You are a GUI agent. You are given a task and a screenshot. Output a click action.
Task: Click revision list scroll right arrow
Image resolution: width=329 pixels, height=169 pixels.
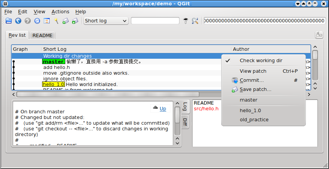tap(309, 94)
